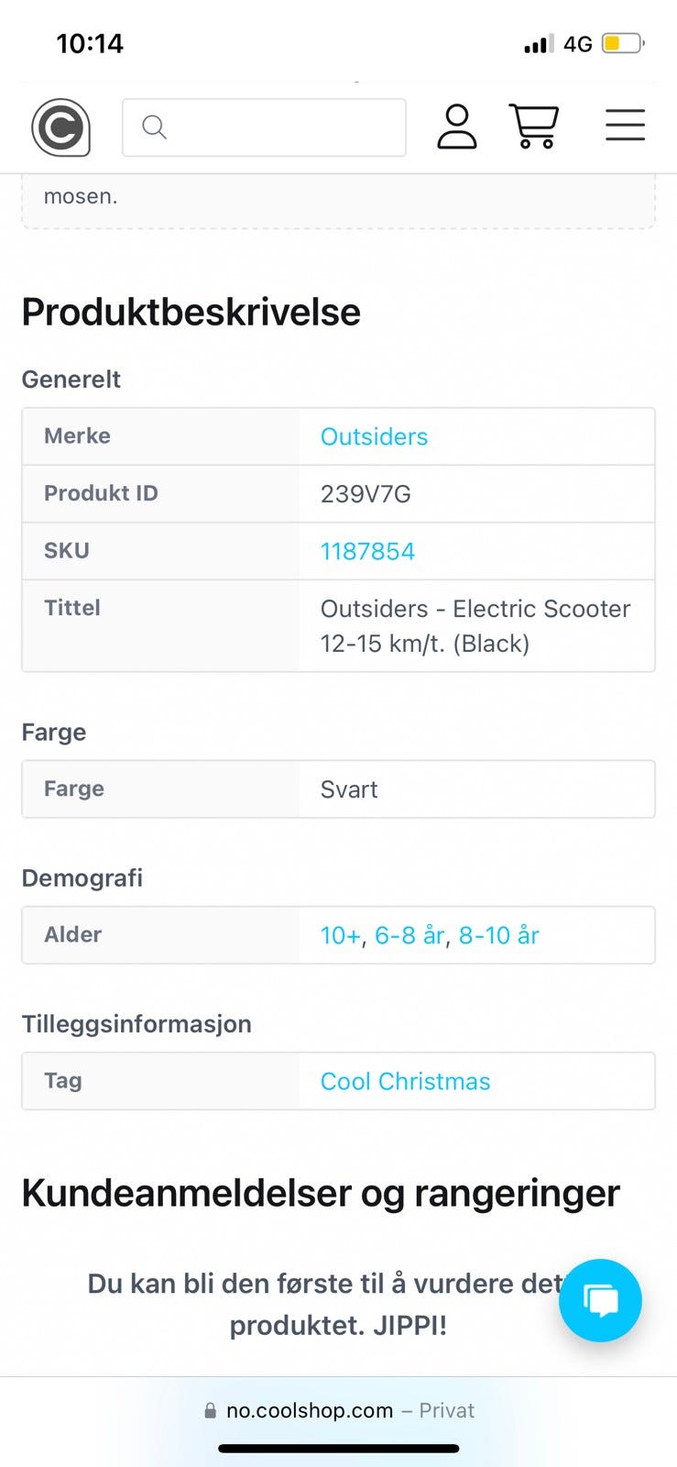Open the Outsiders brand link
Image resolution: width=677 pixels, height=1467 pixels.
pyautogui.click(x=374, y=436)
